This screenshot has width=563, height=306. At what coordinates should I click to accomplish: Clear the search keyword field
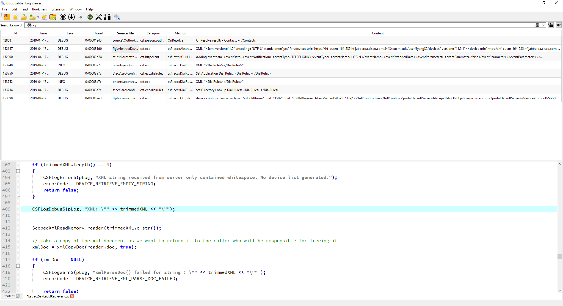tap(536, 25)
